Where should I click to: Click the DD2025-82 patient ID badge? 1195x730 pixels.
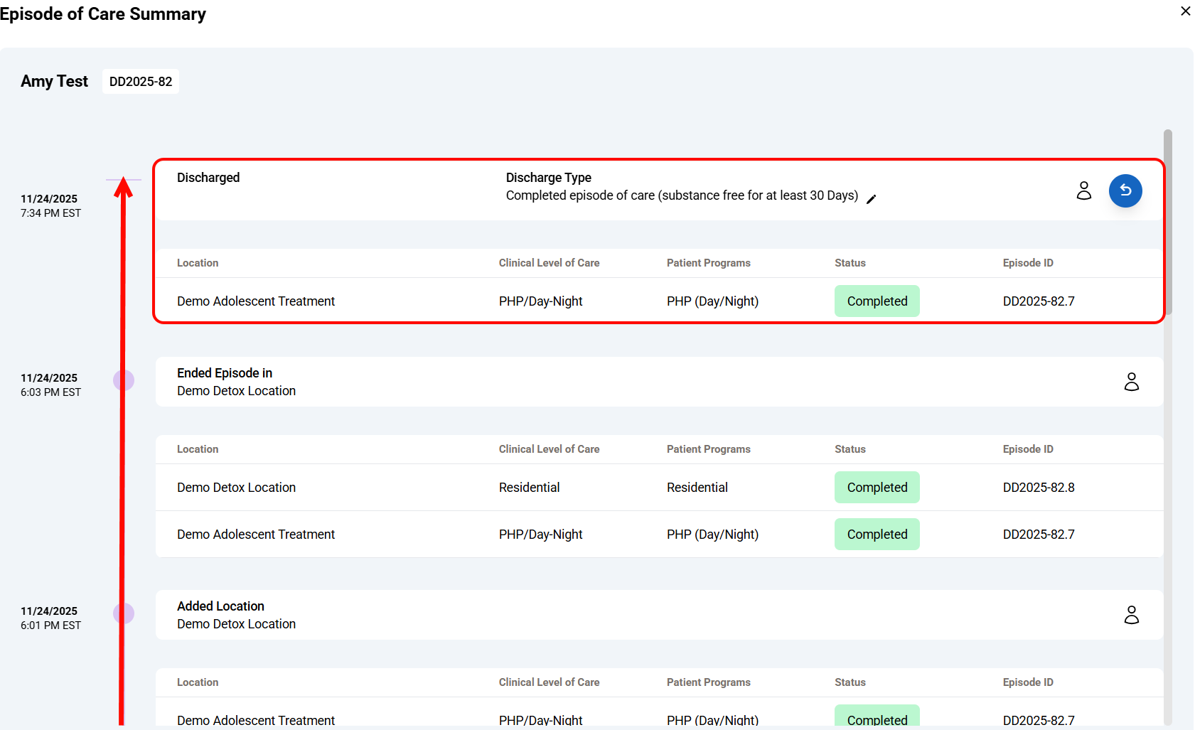[x=141, y=82]
